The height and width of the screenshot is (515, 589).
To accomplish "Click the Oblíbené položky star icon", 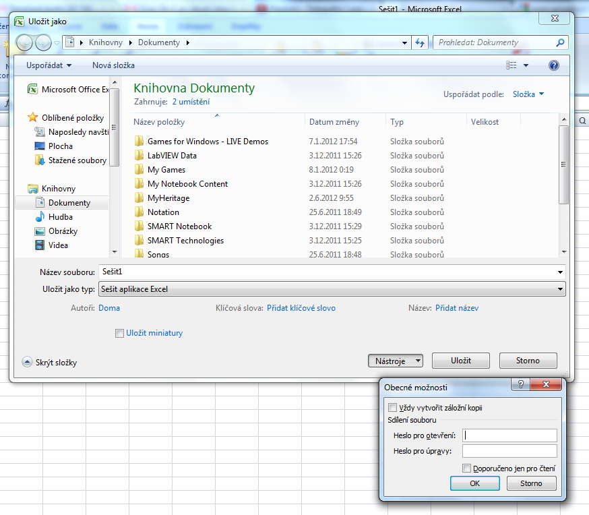I will (32, 117).
